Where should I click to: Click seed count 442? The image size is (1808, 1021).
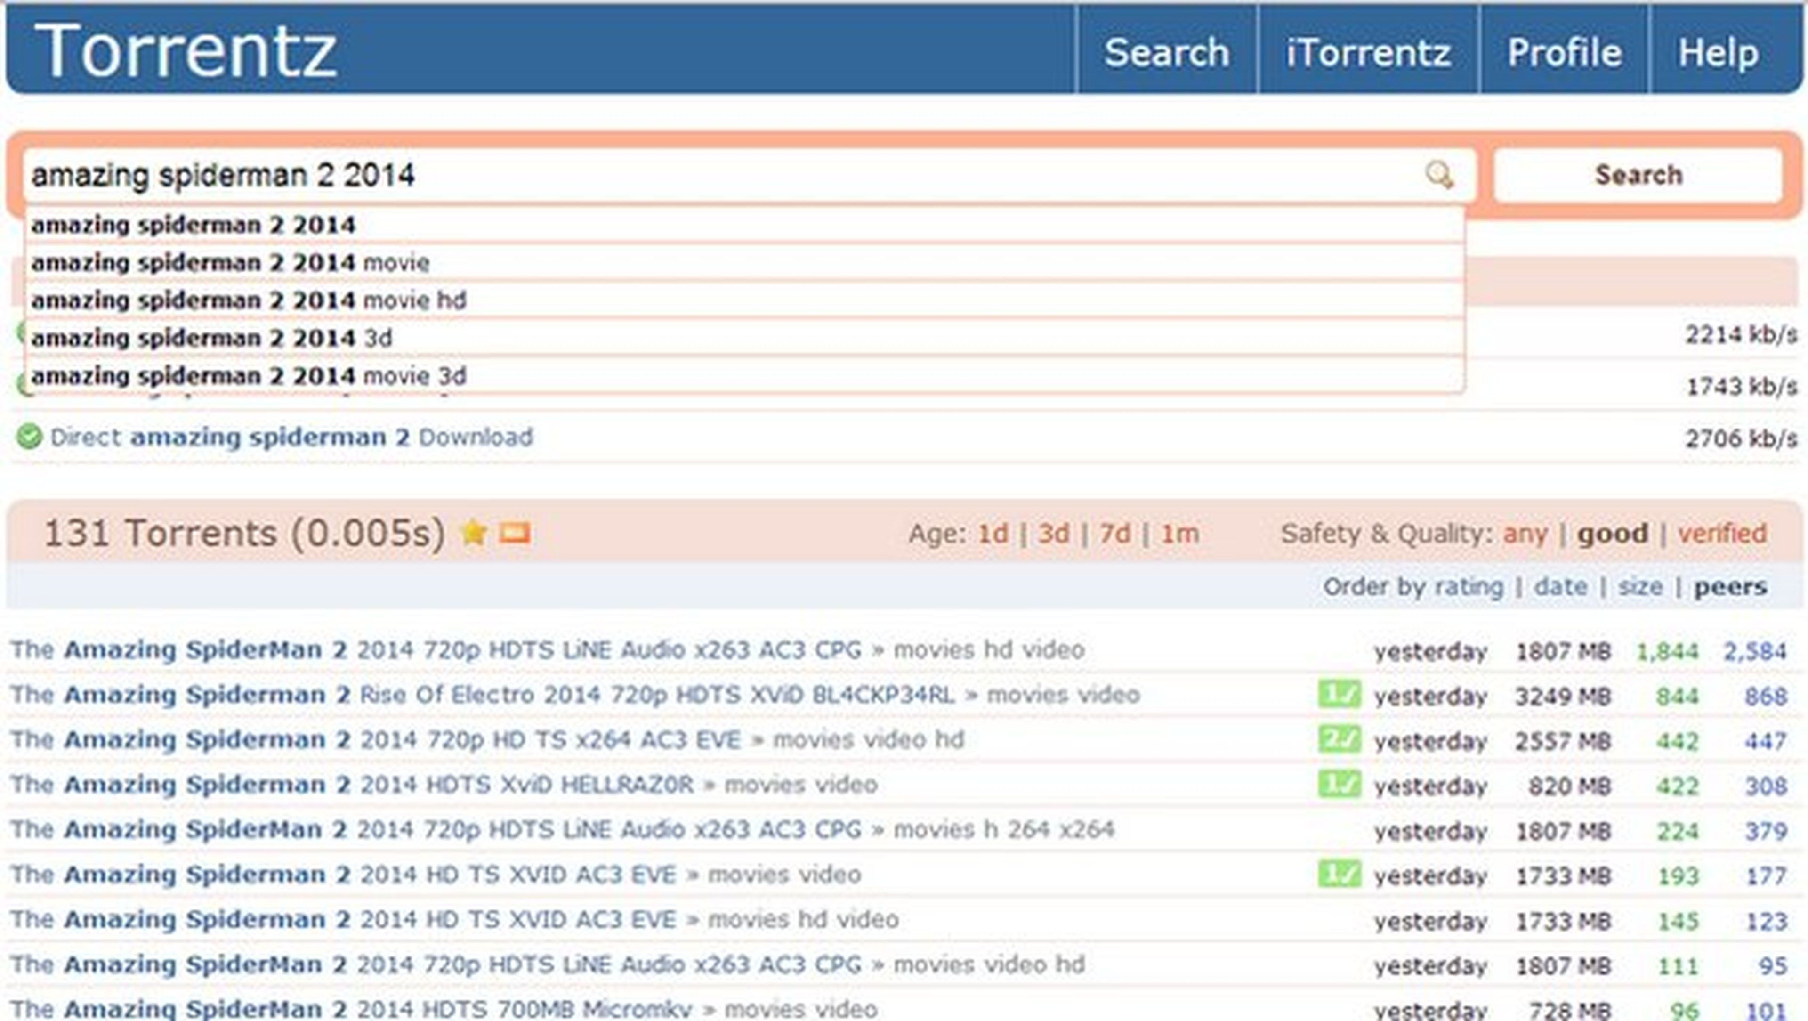(x=1678, y=742)
